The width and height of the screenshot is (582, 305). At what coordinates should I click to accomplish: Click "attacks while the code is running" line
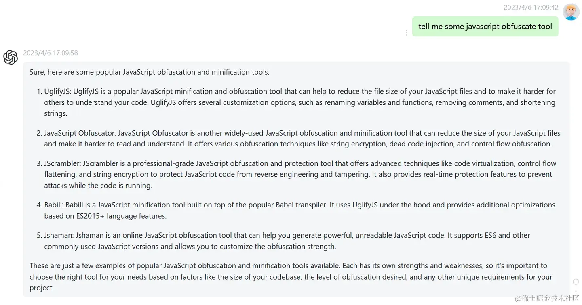[98, 186]
